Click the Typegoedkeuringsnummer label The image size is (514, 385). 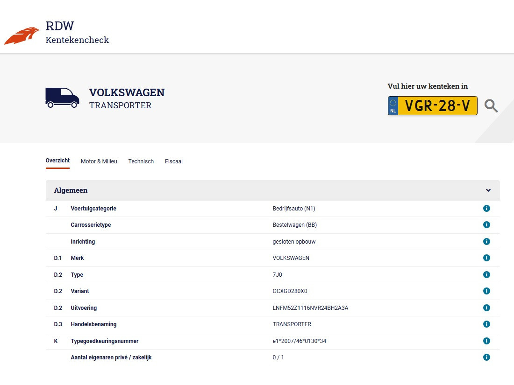pos(105,341)
